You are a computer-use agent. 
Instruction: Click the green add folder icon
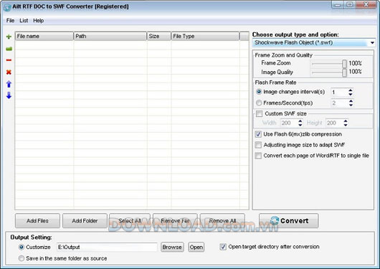pos(9,49)
